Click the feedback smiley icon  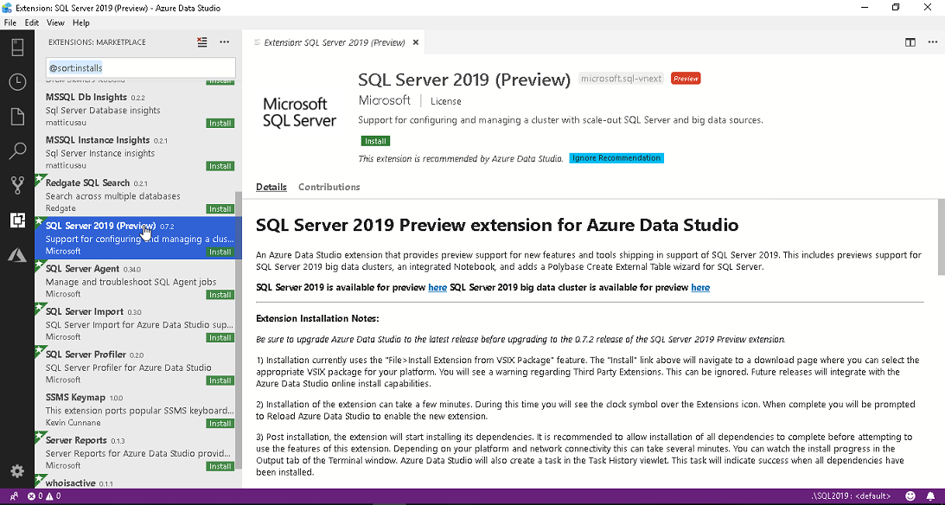pyautogui.click(x=910, y=496)
